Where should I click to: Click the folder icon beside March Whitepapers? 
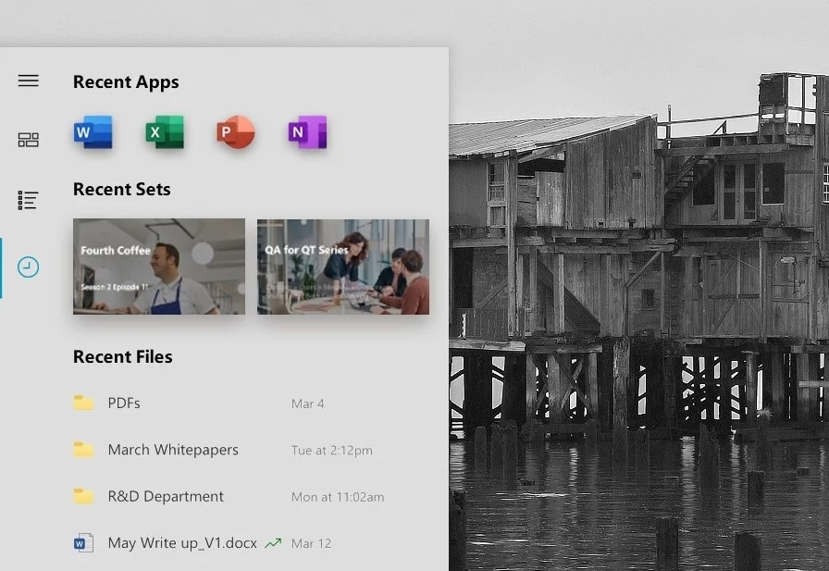click(x=83, y=450)
